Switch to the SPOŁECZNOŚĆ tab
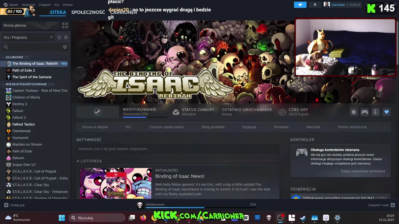The image size is (399, 224). 88,12
